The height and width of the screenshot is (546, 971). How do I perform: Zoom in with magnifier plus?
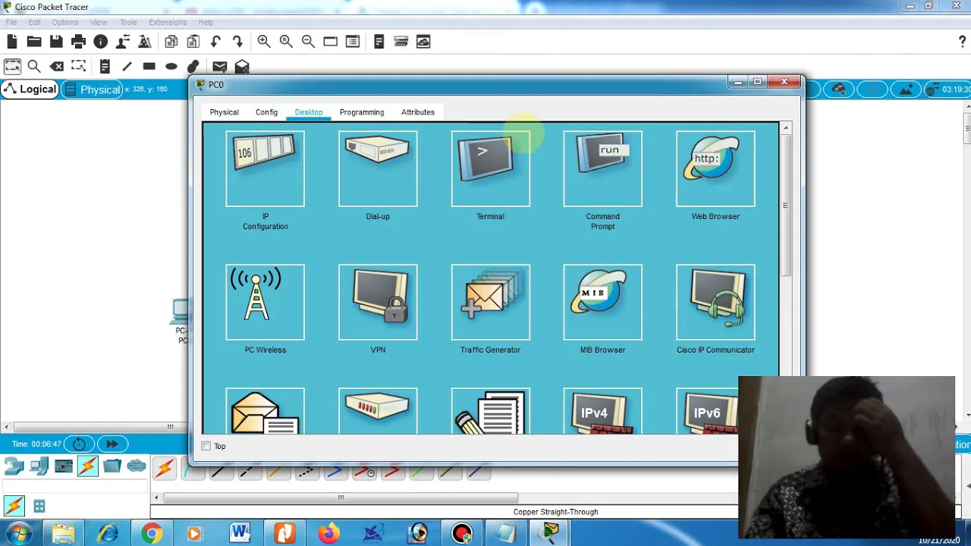tap(264, 42)
